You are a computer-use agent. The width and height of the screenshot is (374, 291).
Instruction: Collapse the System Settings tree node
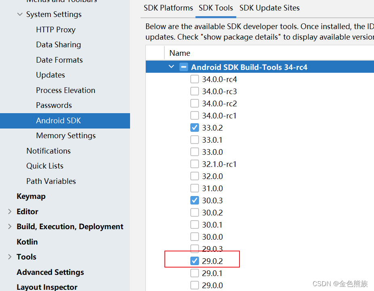point(20,14)
